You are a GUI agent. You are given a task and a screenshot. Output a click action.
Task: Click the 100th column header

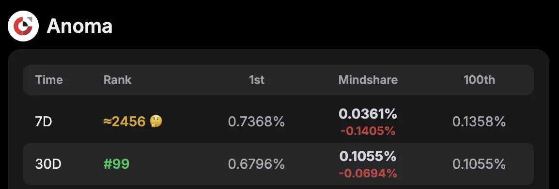pos(479,80)
